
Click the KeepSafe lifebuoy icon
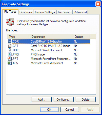[10, 22]
